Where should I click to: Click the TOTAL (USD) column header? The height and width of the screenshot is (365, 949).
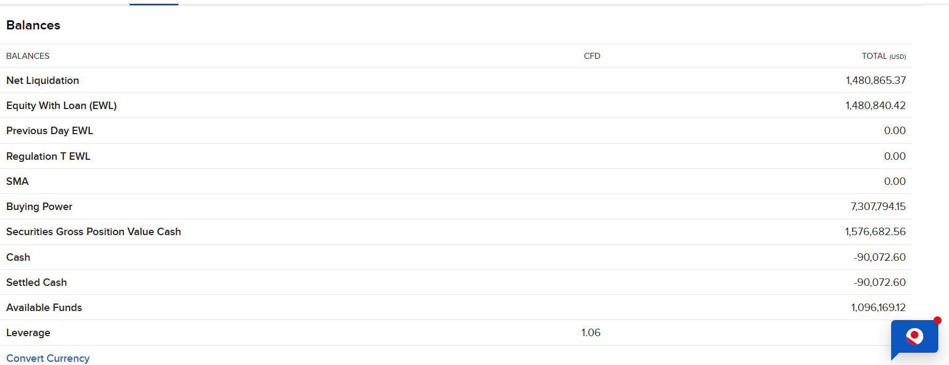(883, 56)
